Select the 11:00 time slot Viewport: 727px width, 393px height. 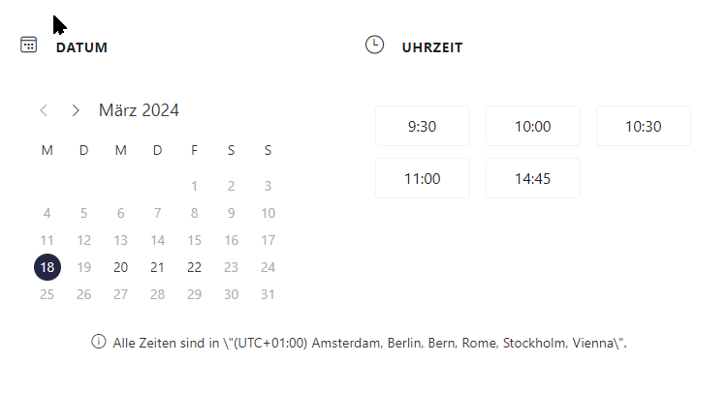point(422,178)
